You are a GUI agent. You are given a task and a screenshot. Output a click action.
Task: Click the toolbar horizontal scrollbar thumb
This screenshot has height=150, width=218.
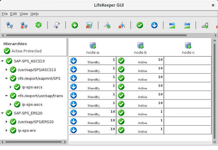pos(96,35)
